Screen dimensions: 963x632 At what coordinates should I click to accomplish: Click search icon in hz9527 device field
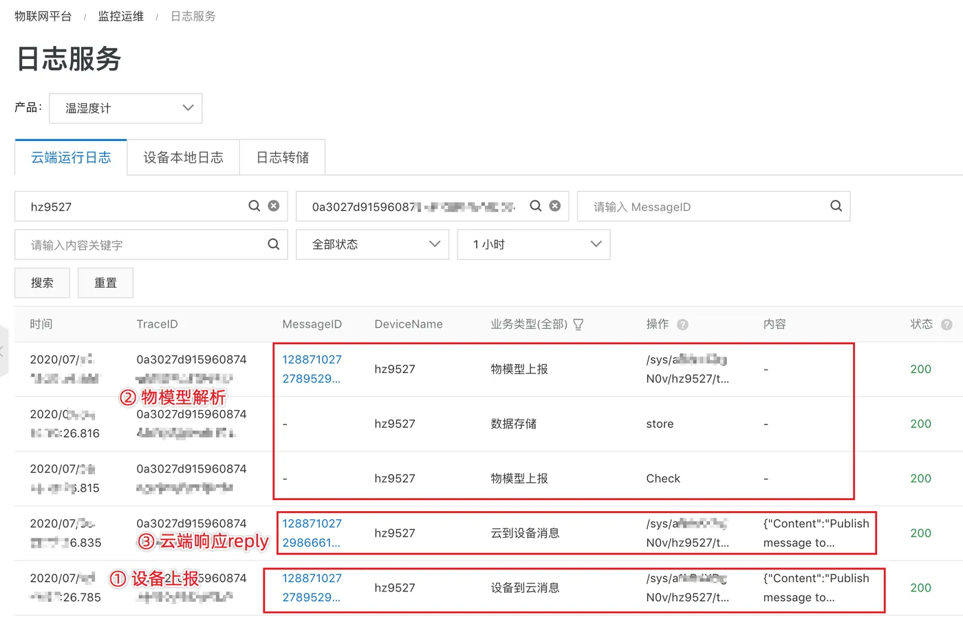tap(255, 206)
